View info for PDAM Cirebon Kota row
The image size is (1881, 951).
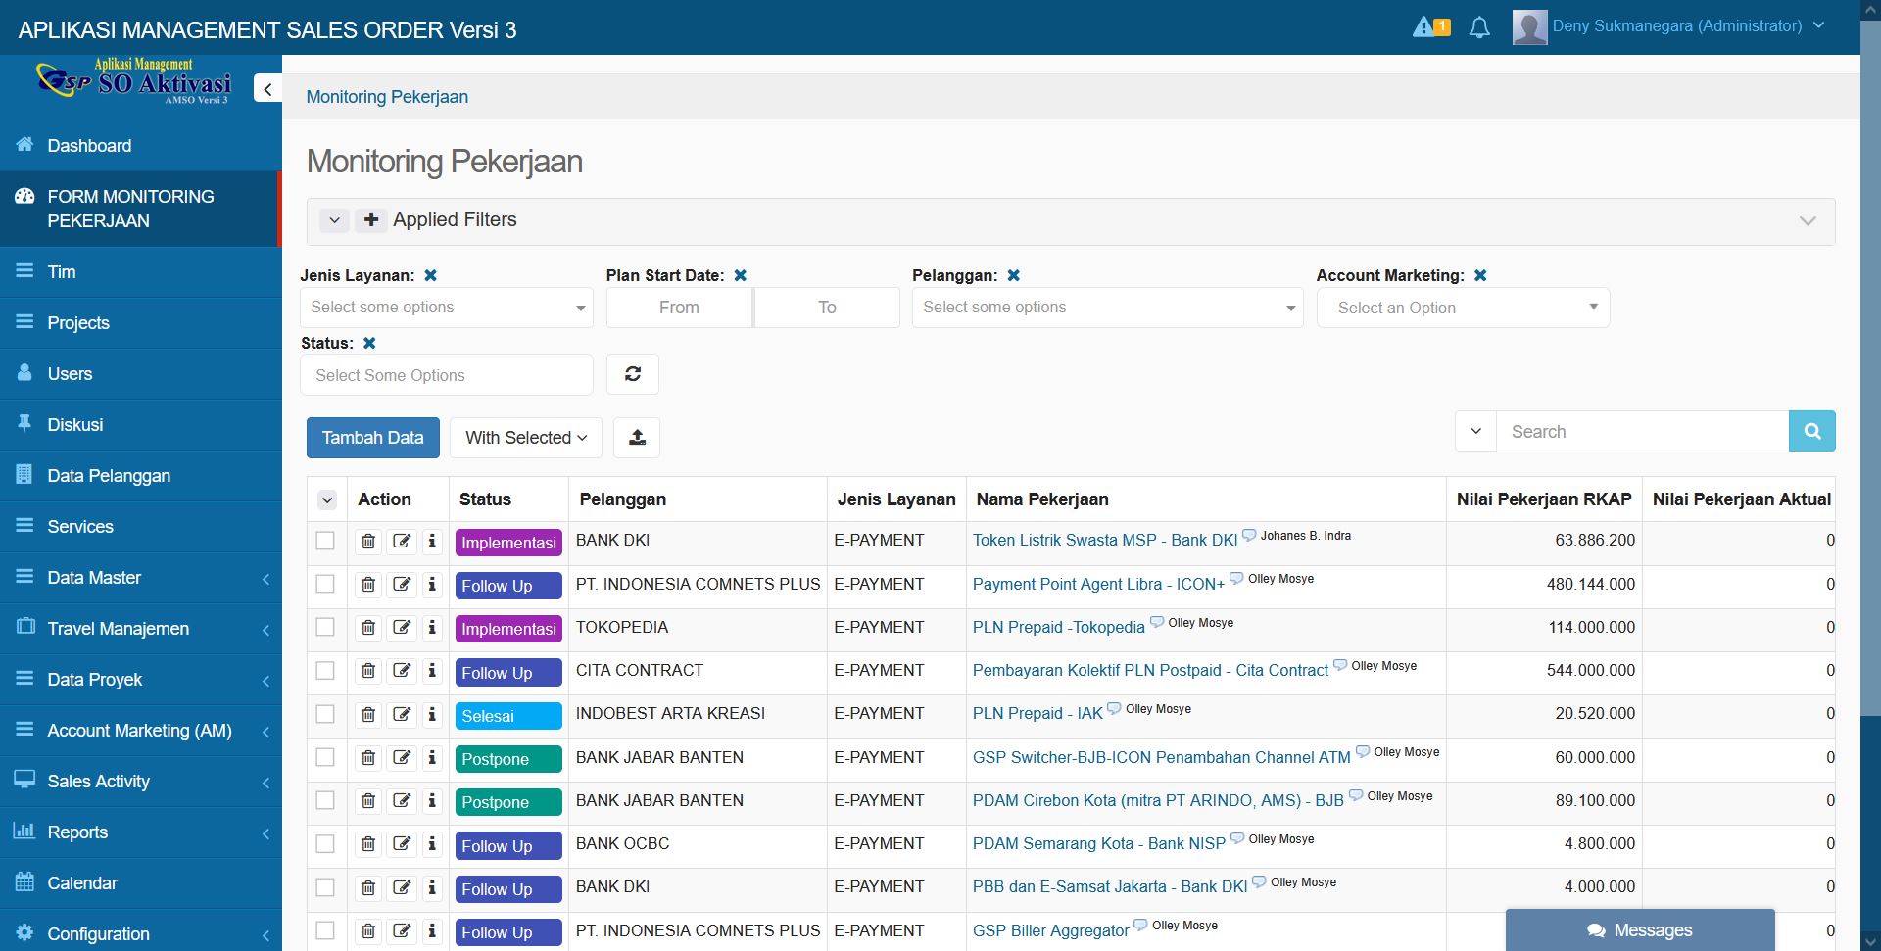coord(432,801)
